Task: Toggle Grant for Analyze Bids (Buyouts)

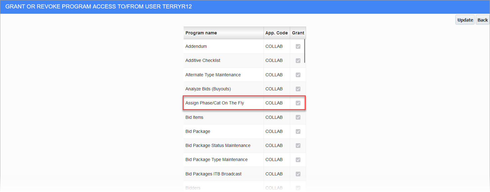Action: click(298, 89)
